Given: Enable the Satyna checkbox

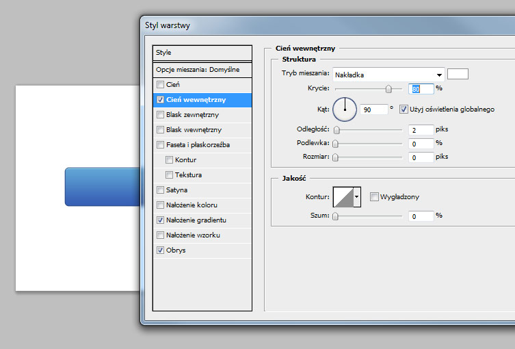Looking at the screenshot, I should (x=160, y=190).
